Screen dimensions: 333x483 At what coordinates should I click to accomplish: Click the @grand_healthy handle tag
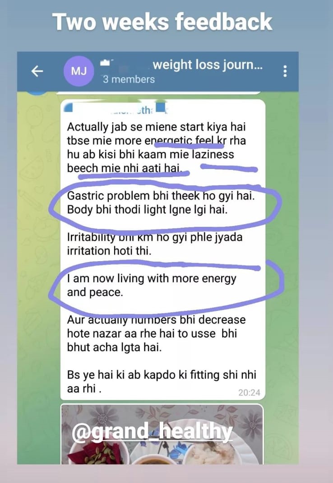(152, 432)
